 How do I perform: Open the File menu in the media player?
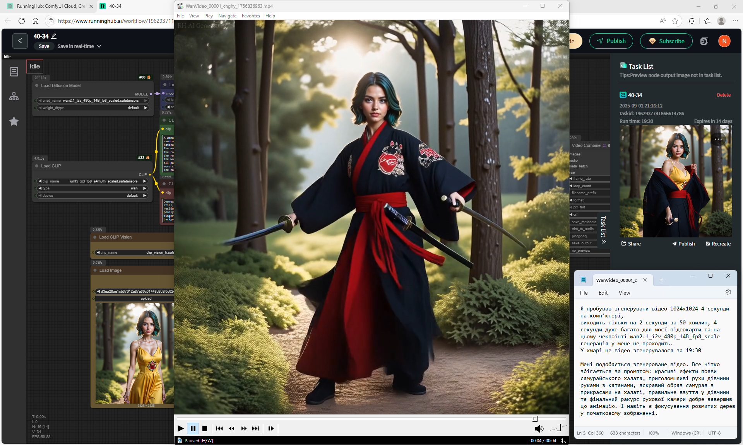pos(180,16)
